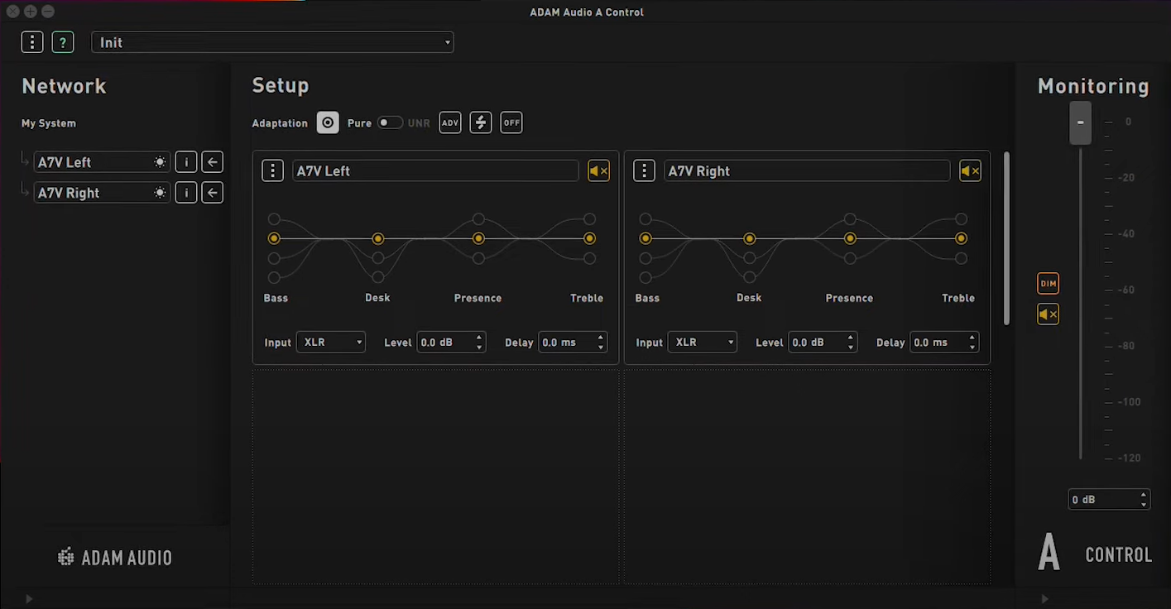Click the ADAM Audio A Control title bar

(586, 12)
